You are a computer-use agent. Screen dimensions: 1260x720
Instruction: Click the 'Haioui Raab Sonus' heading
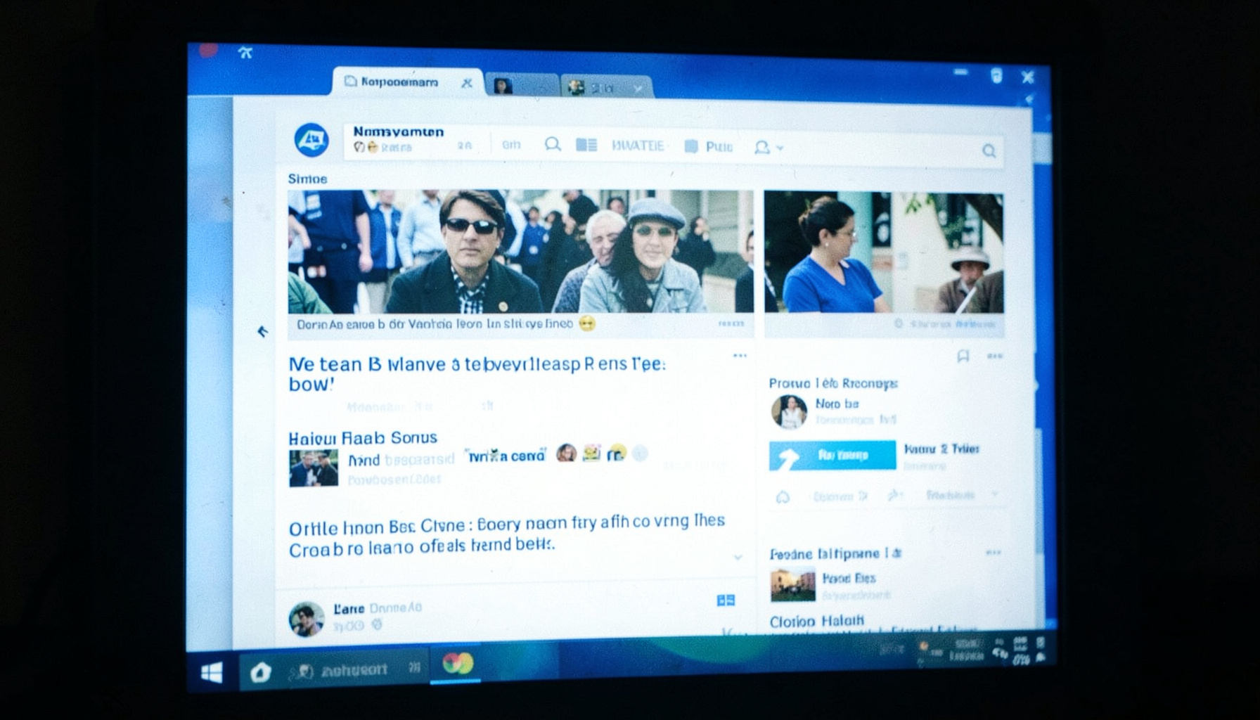(x=363, y=438)
